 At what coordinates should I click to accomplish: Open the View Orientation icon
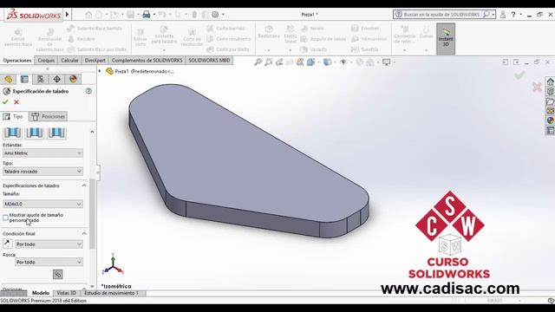tap(311, 62)
